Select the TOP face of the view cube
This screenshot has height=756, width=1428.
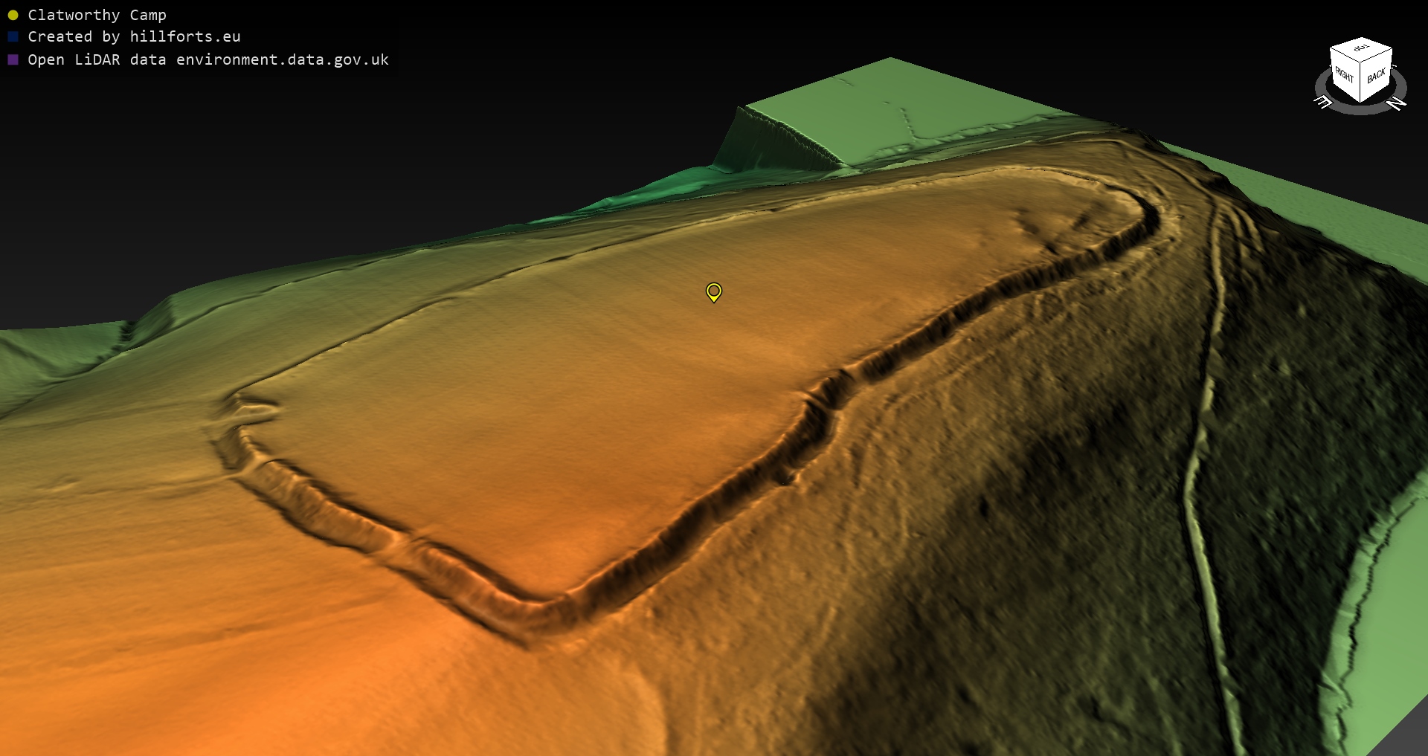click(1361, 49)
